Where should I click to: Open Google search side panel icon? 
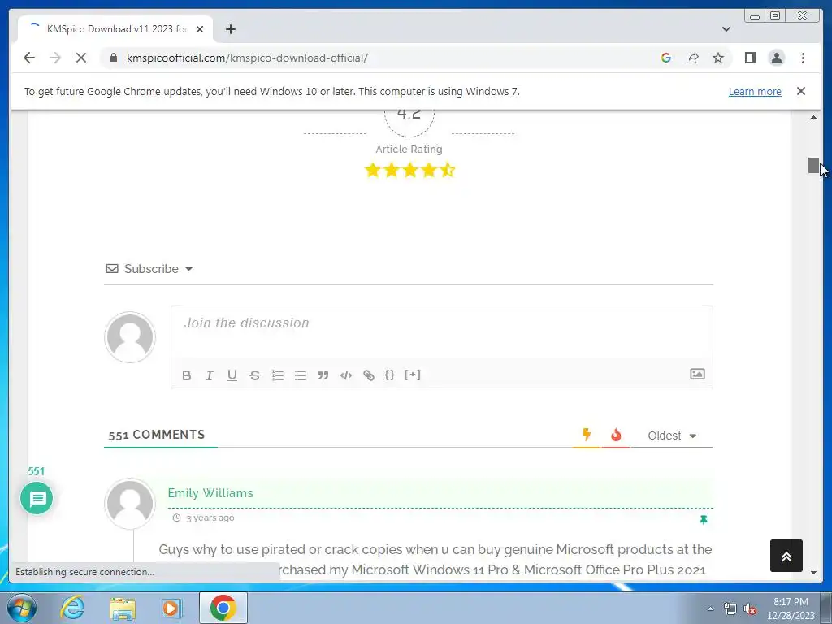[666, 58]
